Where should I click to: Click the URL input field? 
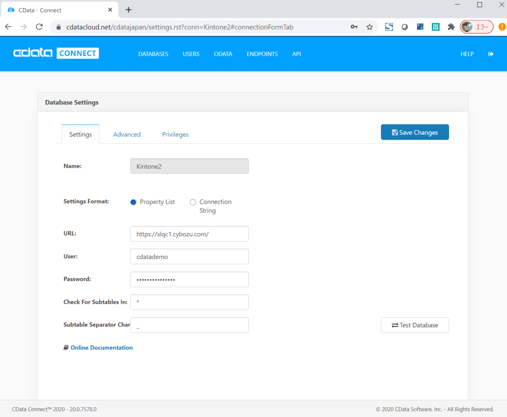tap(189, 234)
